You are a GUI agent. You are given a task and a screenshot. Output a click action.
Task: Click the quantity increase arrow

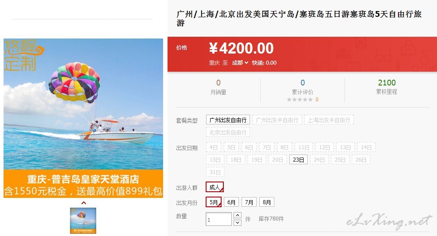coord(238,215)
